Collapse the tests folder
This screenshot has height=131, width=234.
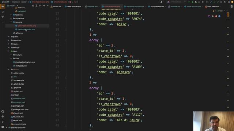coord(9,51)
